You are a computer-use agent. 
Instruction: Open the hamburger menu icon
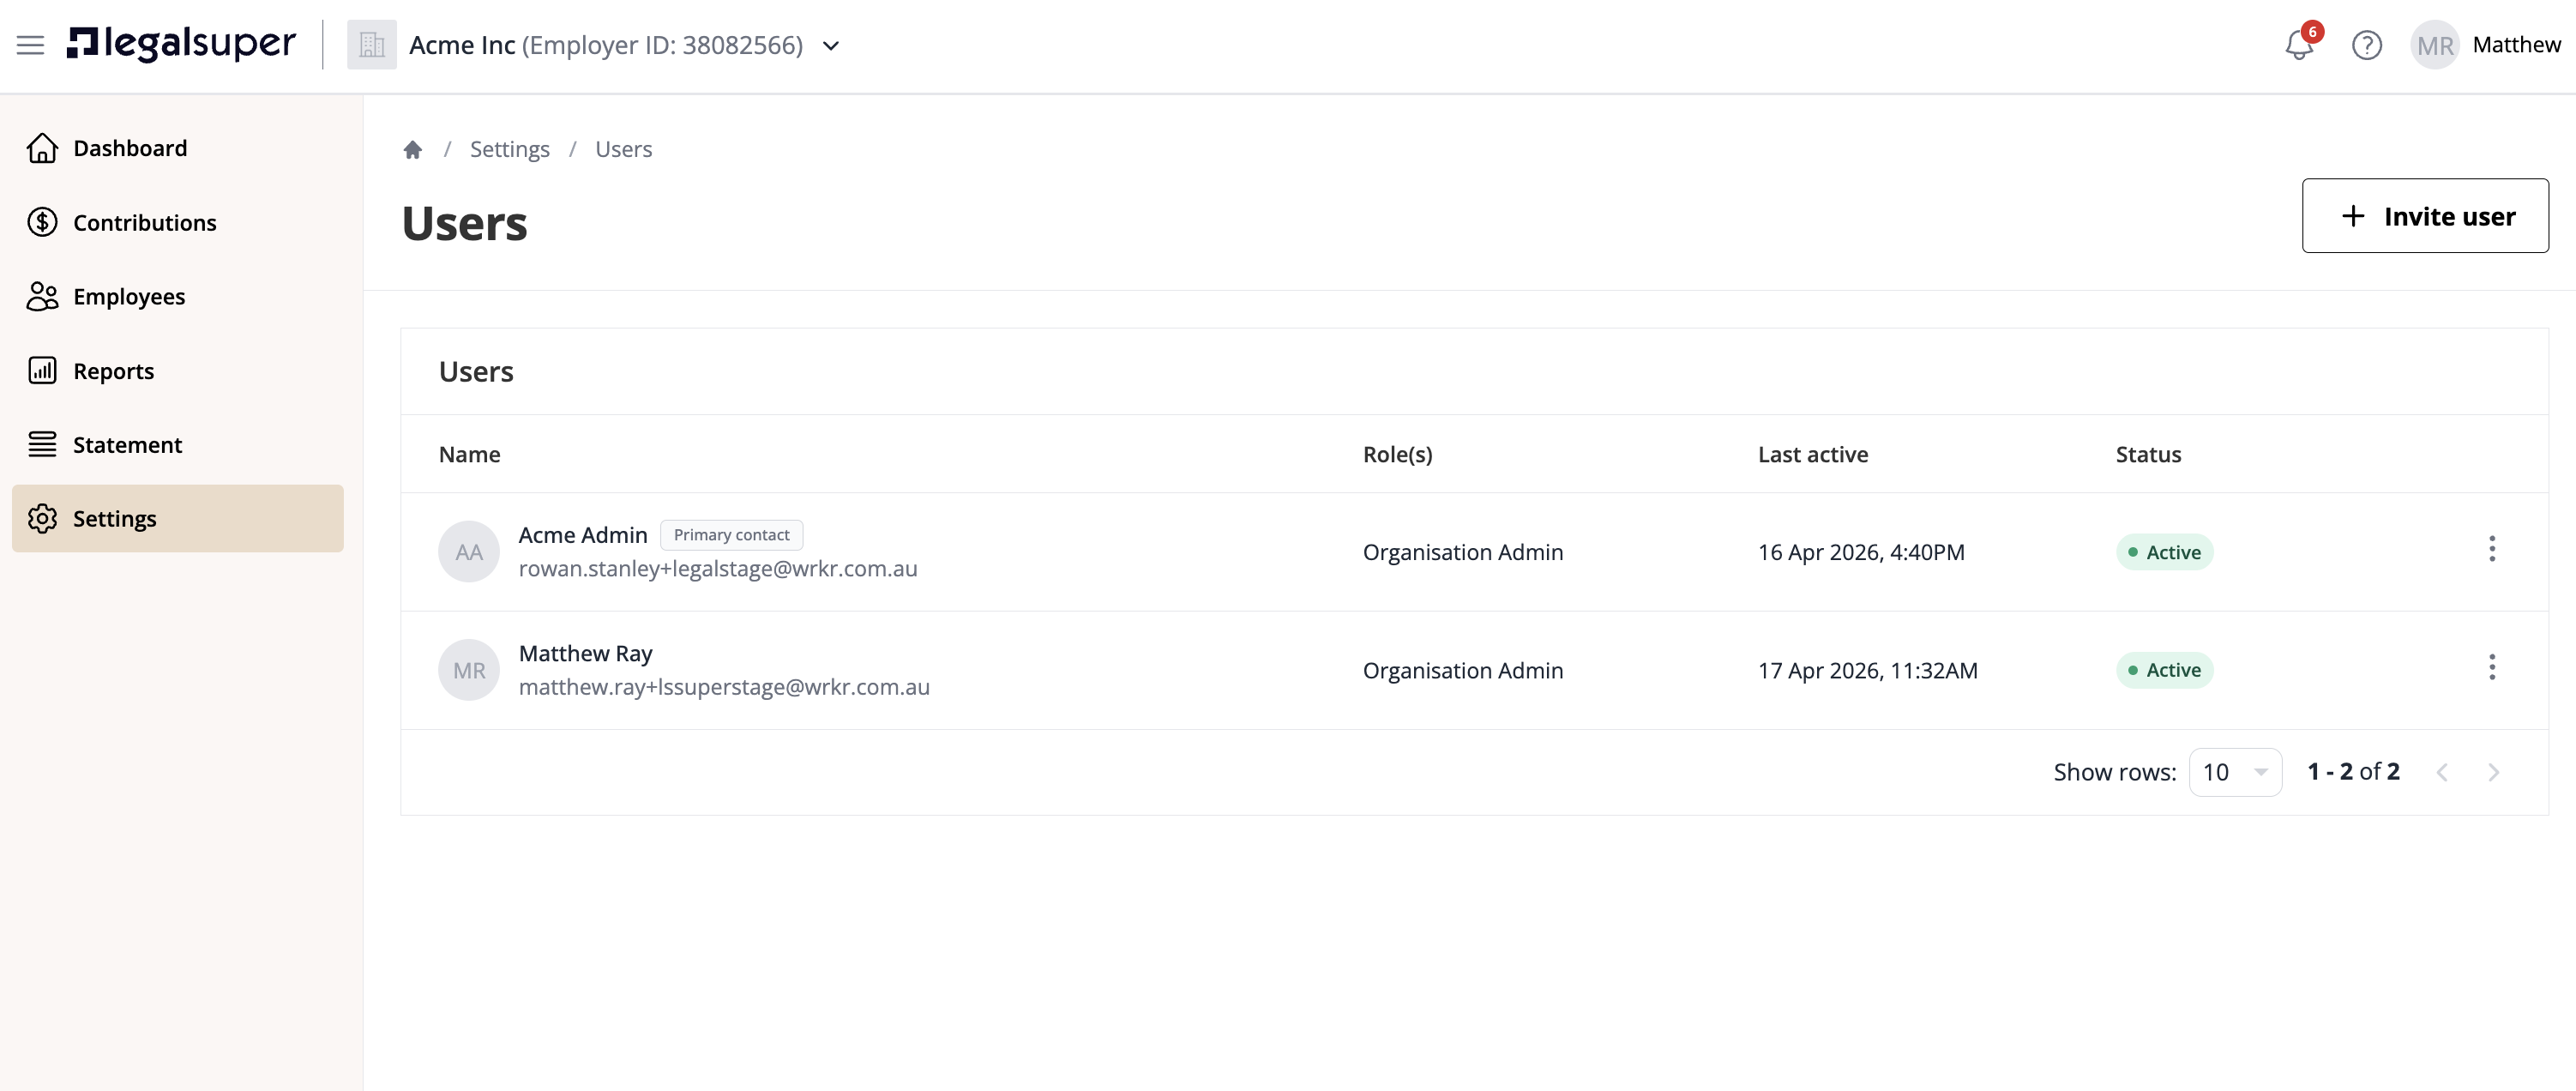tap(30, 45)
